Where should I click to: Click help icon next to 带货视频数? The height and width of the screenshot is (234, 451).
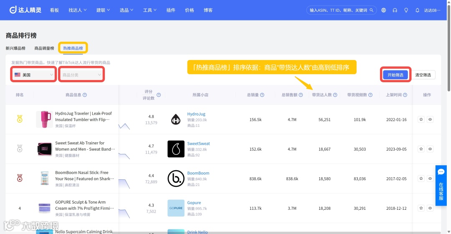click(370, 95)
